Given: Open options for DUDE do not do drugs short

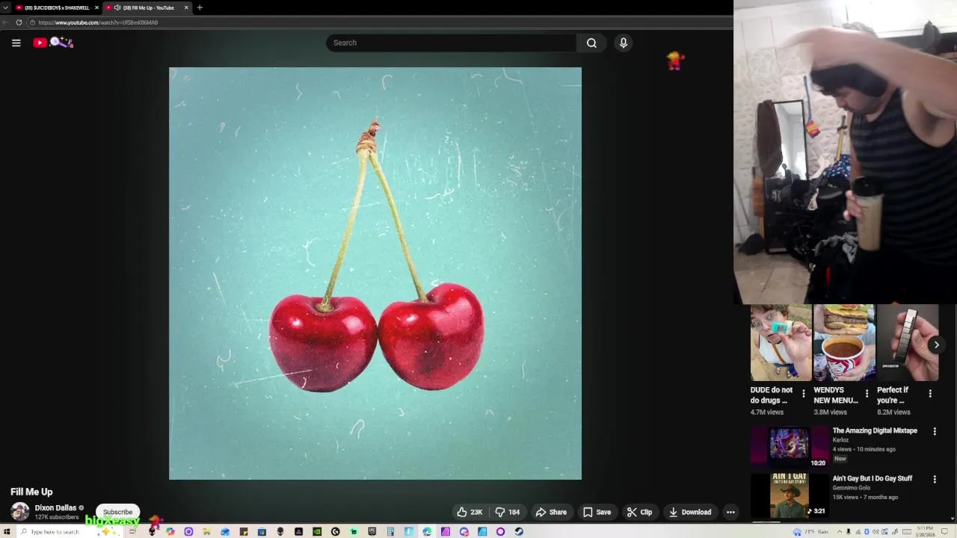Looking at the screenshot, I should [804, 393].
